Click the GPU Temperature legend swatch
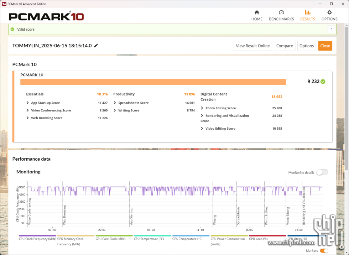 point(191,236)
